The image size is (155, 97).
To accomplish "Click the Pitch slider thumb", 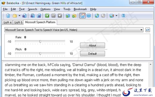I will point(40,54).
